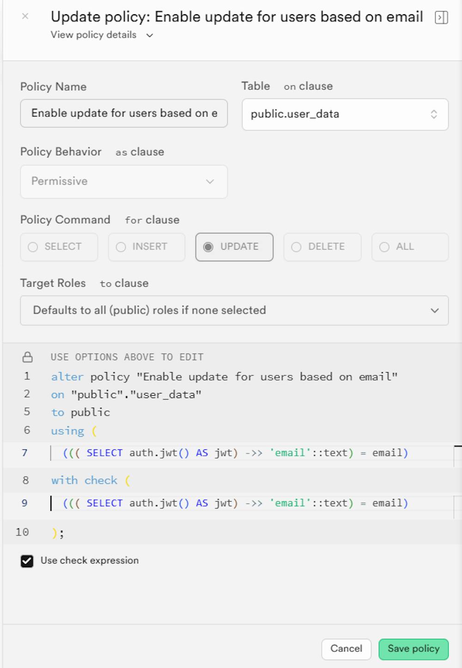The width and height of the screenshot is (462, 668).
Task: Open the Target Roles dropdown
Action: point(234,310)
